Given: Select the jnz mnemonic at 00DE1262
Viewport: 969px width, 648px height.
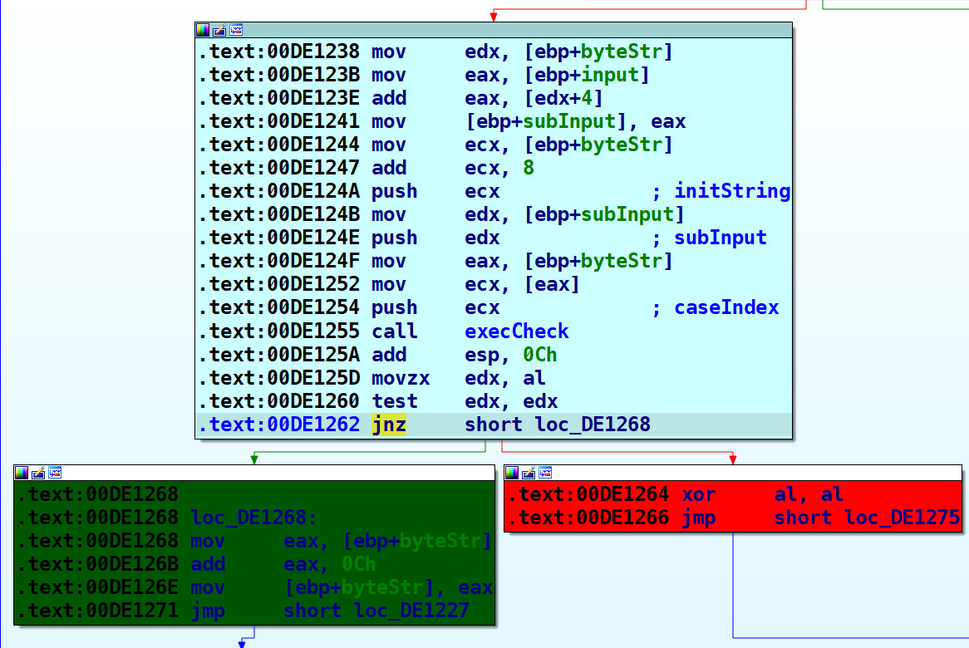Looking at the screenshot, I should 389,425.
